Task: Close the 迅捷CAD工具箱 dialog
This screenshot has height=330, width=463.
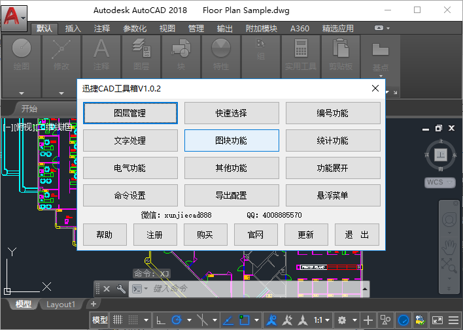Action: point(375,88)
